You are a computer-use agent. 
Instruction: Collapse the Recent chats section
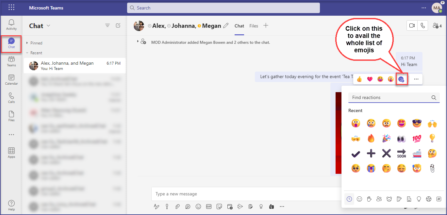click(27, 53)
